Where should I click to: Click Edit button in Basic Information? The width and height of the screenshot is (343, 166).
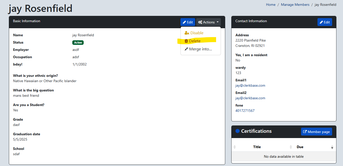pyautogui.click(x=188, y=22)
